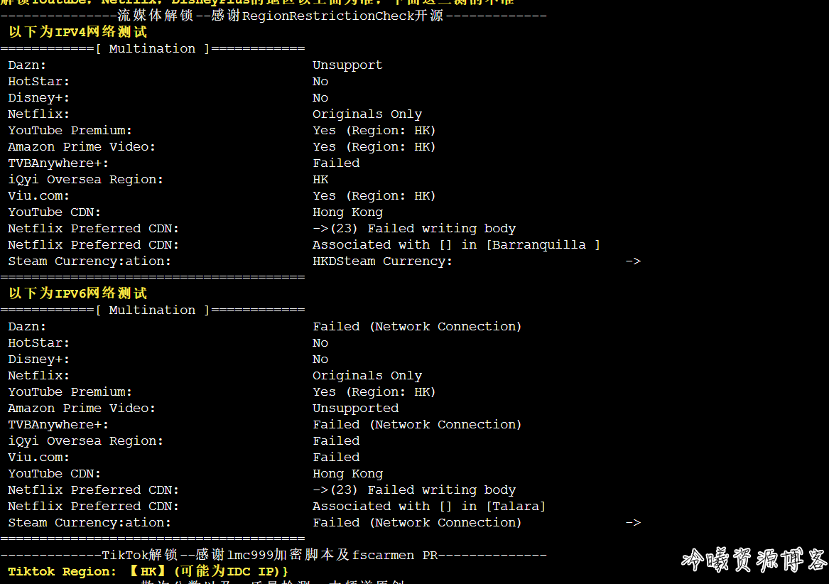
Task: Select 'No' result beside IPV6 Disney+
Action: point(320,359)
